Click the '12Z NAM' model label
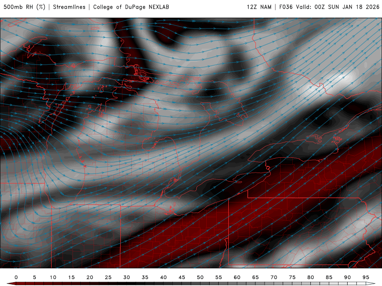The image size is (382, 286). [x=259, y=7]
